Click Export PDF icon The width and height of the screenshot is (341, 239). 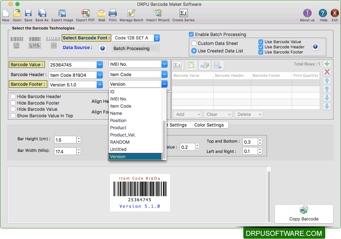tap(85, 13)
